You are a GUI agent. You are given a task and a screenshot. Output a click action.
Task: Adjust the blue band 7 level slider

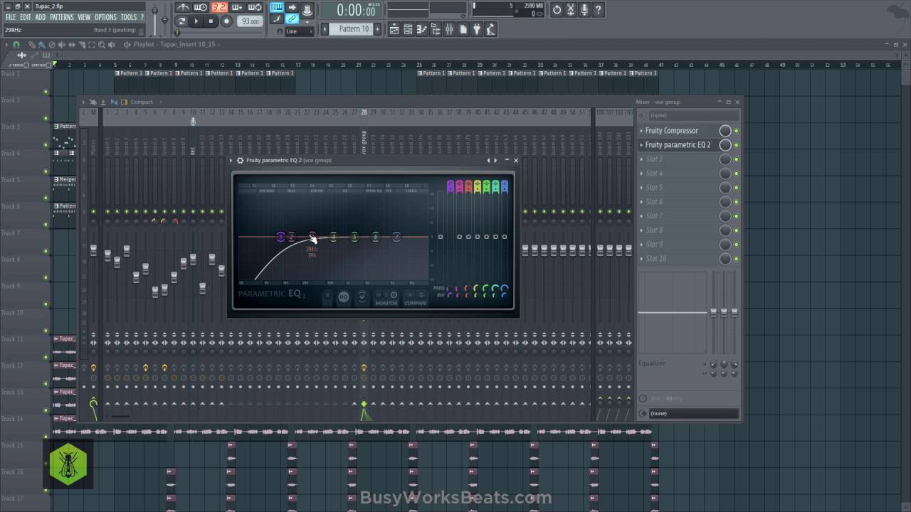click(x=505, y=236)
